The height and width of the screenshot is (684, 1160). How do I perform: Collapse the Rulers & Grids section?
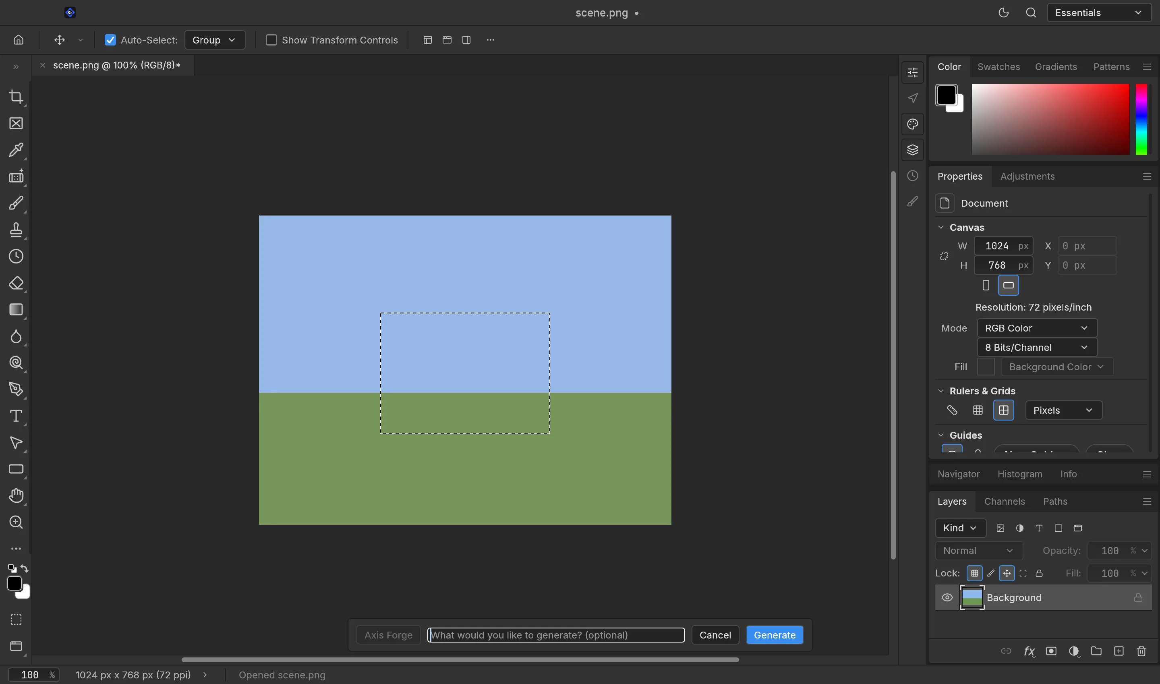[x=941, y=391]
